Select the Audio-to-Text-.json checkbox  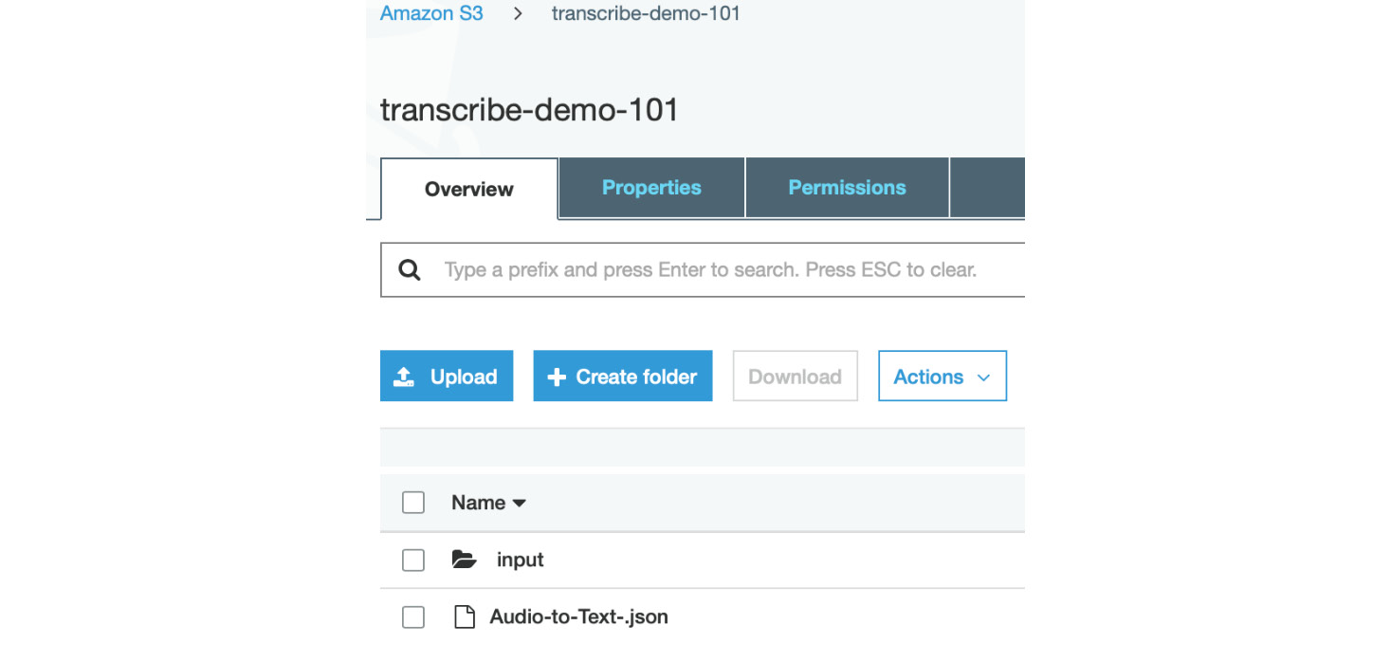(x=413, y=617)
